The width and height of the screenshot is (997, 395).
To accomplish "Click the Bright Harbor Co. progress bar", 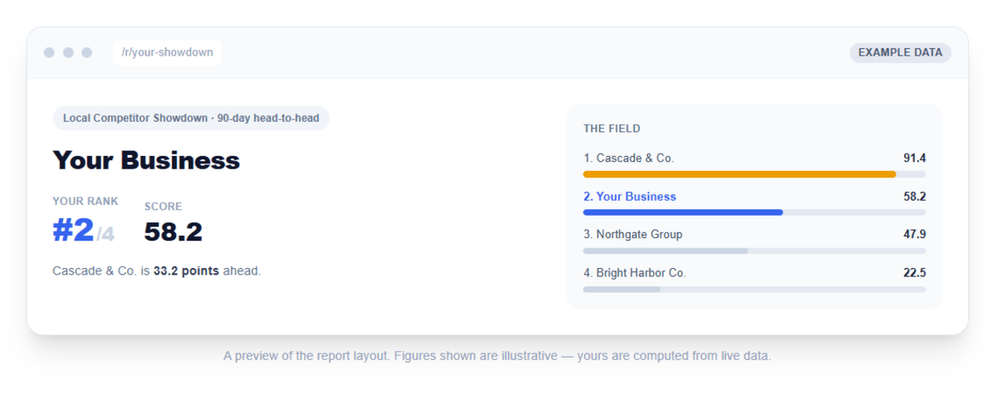I will [x=754, y=290].
